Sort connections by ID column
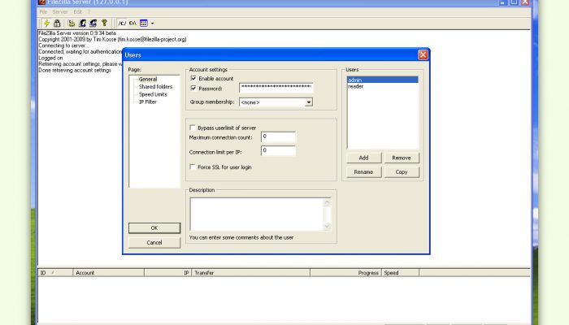This screenshot has width=569, height=325. (55, 273)
